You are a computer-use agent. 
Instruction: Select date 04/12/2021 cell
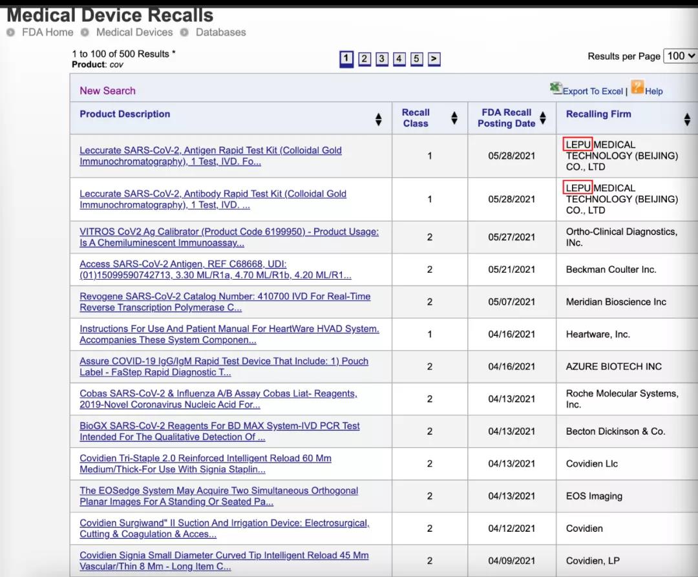pos(511,529)
